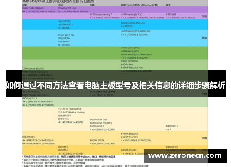231x167 pixels.
Task: Select the B450-Plus entry
Action: point(63,119)
